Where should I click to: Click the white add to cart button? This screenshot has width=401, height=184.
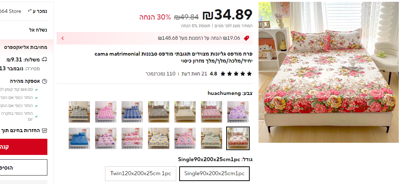point(24,167)
